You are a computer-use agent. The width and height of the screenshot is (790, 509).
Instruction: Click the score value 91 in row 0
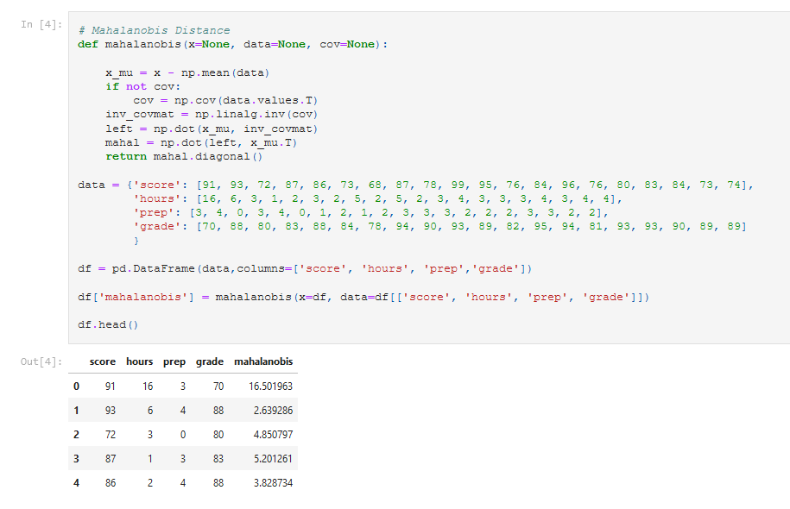click(x=108, y=386)
